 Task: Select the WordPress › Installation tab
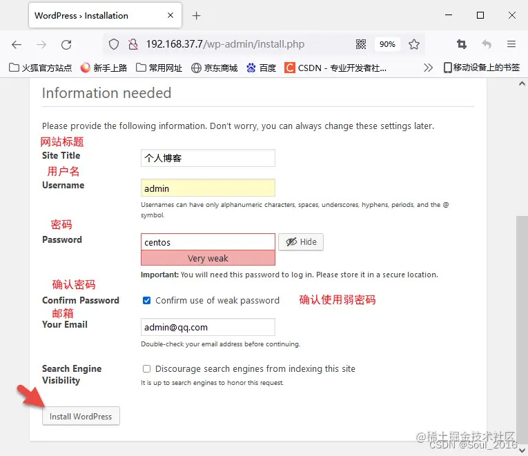coord(105,15)
